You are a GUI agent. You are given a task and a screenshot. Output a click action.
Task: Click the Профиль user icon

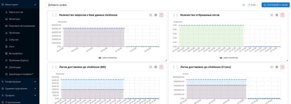point(3,95)
